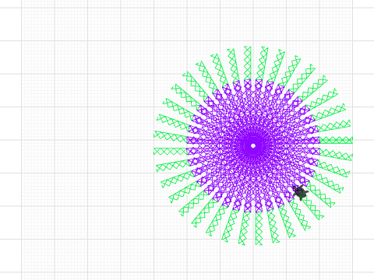This screenshot has width=374, height=280.
Task: Click the turtle sprite on the canvas
Action: pyautogui.click(x=301, y=192)
